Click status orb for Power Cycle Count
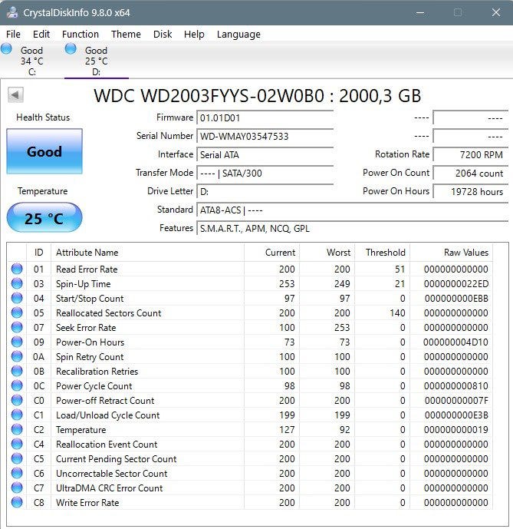 coord(17,385)
